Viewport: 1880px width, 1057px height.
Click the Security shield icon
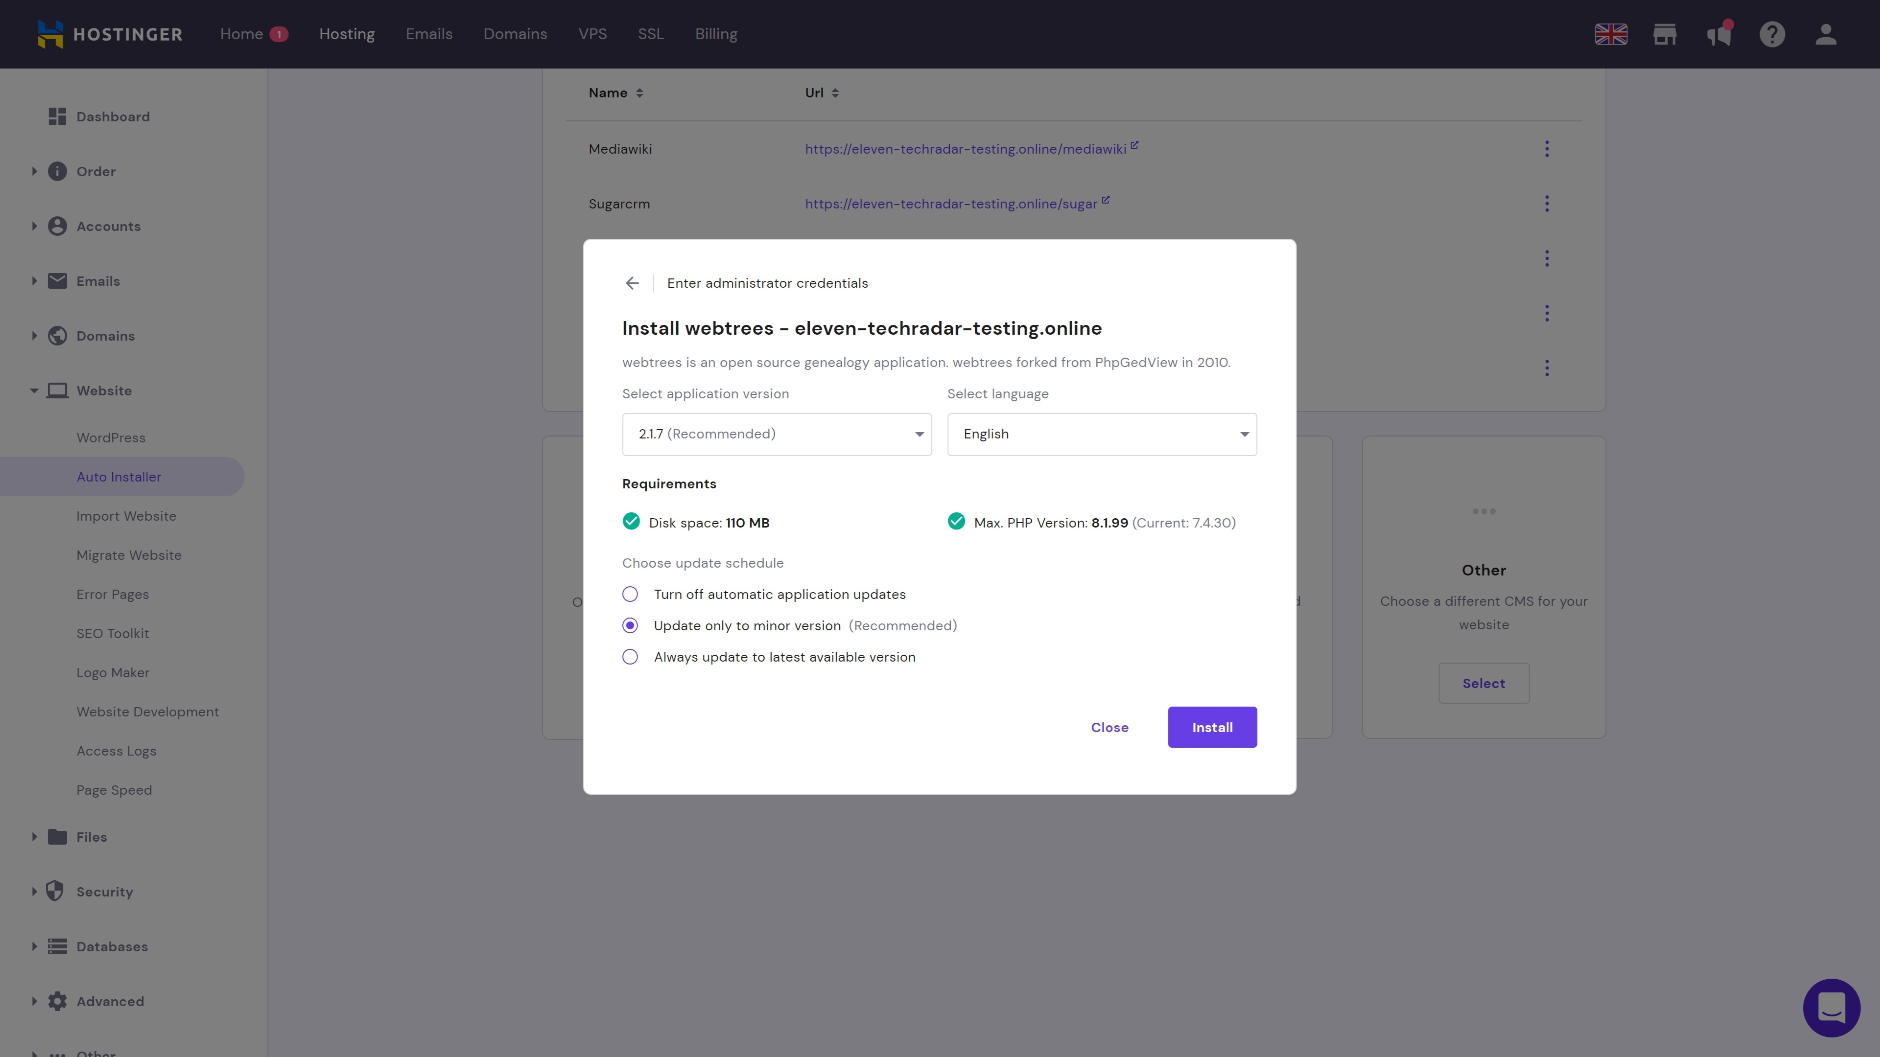point(55,892)
